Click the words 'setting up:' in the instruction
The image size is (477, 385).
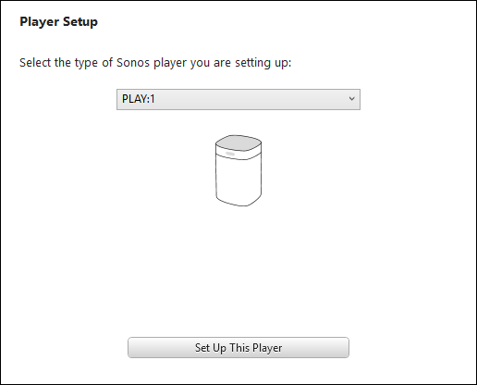pos(263,63)
